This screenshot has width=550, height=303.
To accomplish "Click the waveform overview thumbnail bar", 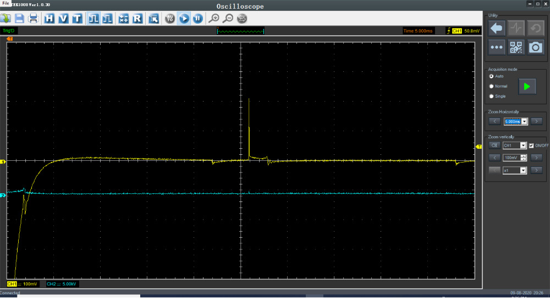I will coord(241,31).
